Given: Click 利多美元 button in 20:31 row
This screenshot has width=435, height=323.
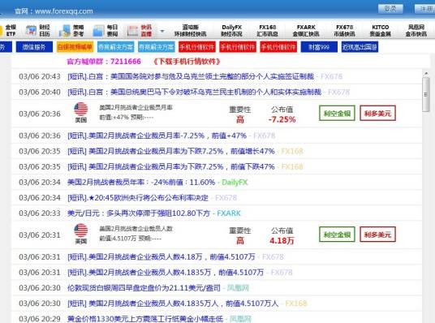Looking at the screenshot, I should pyautogui.click(x=377, y=235).
